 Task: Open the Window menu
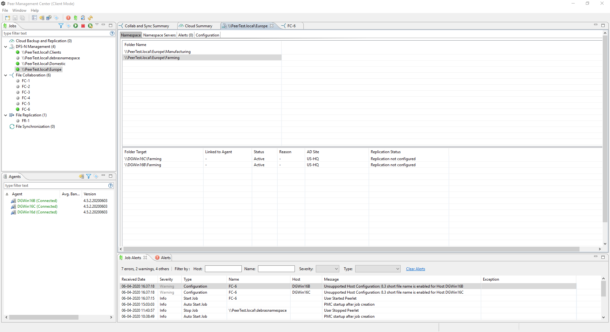point(19,10)
